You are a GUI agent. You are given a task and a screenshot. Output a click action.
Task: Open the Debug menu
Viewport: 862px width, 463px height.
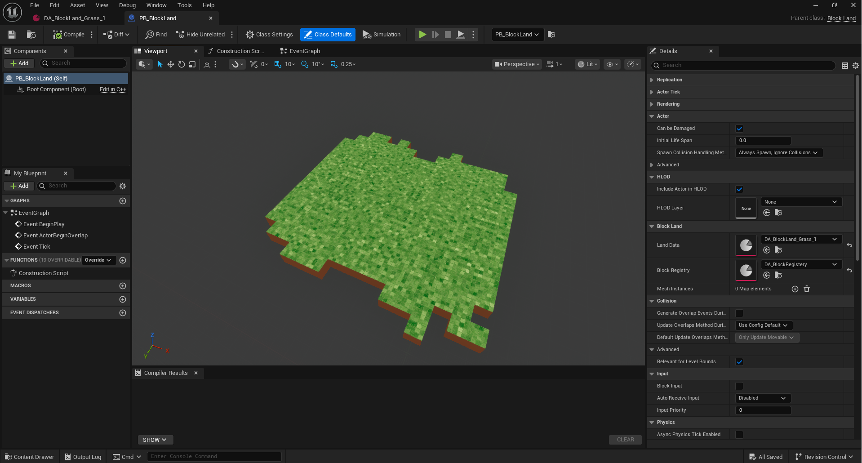pos(127,5)
